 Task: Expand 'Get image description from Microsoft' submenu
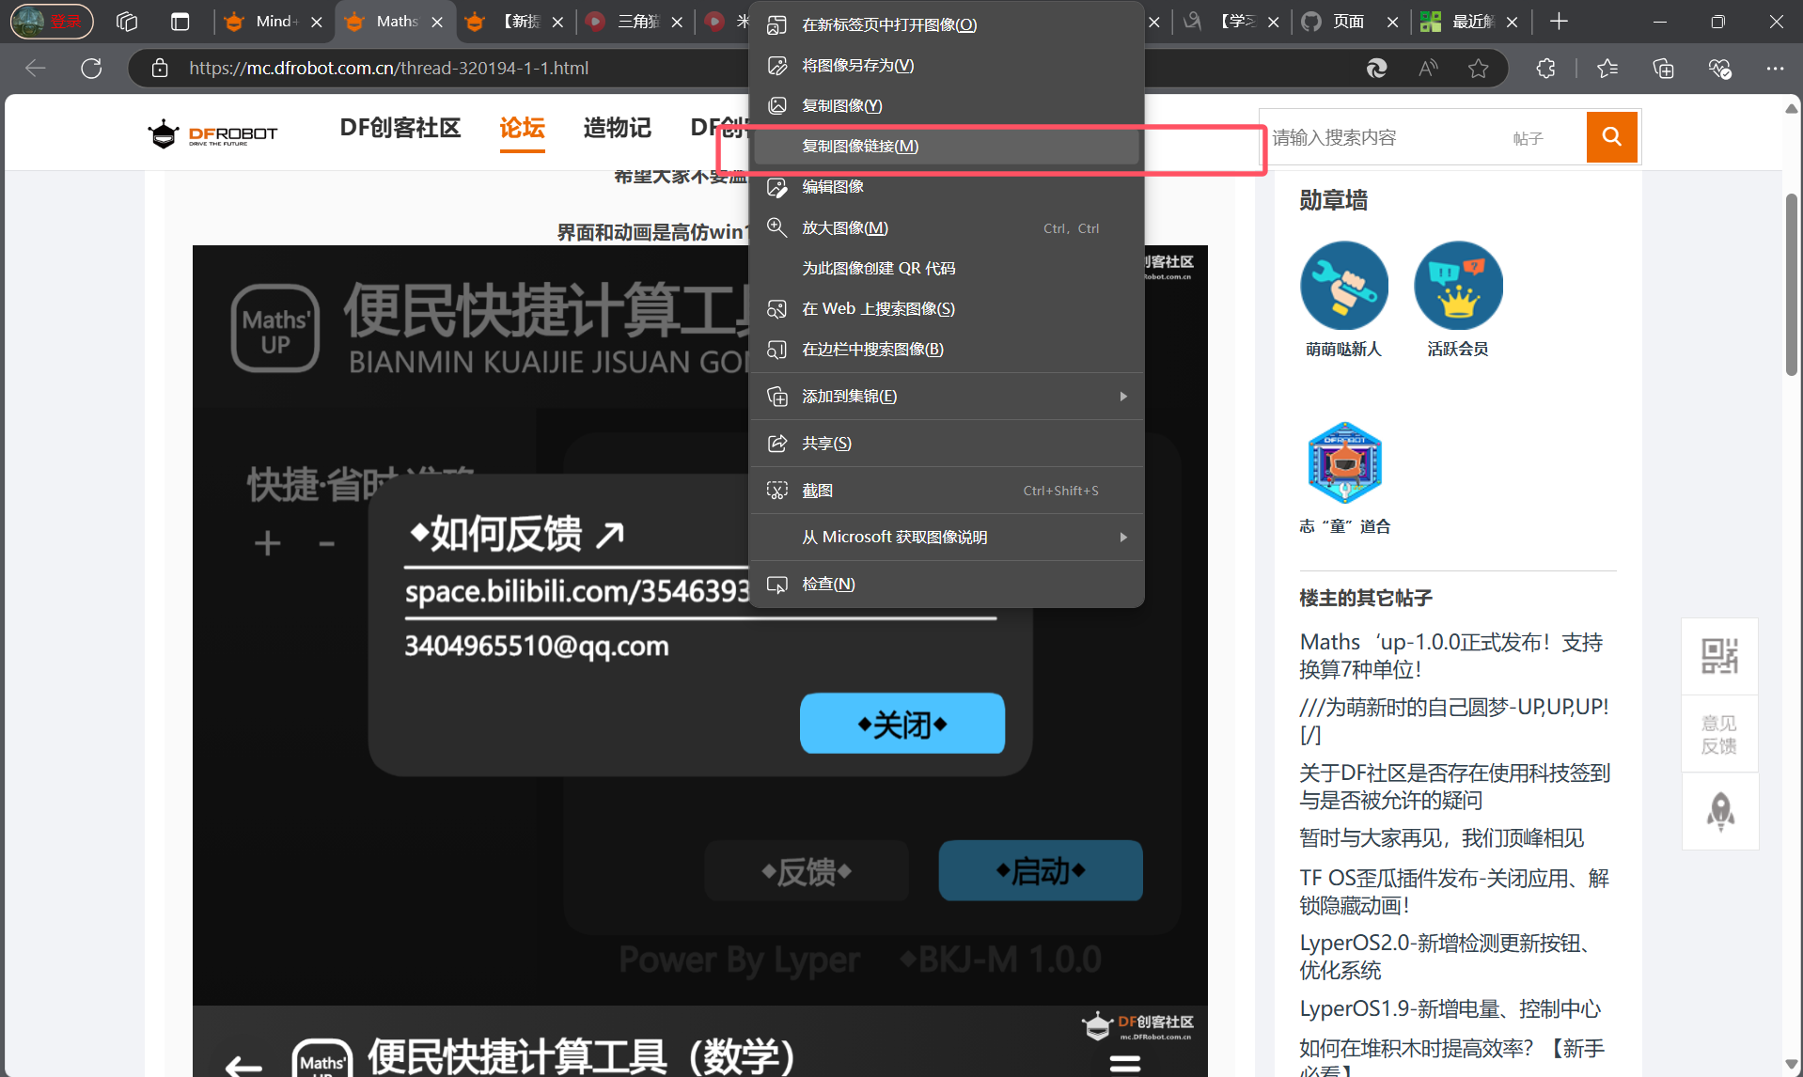pyautogui.click(x=947, y=538)
